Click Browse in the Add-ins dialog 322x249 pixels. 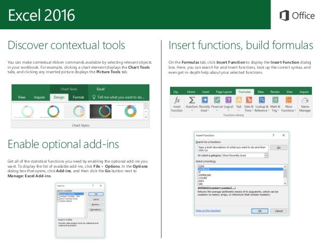point(96,205)
